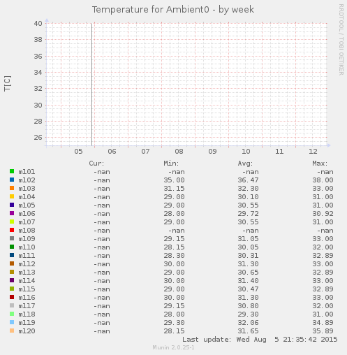Select the ml16 legend label
Viewport: 347px width, 355px height.
pyautogui.click(x=27, y=298)
